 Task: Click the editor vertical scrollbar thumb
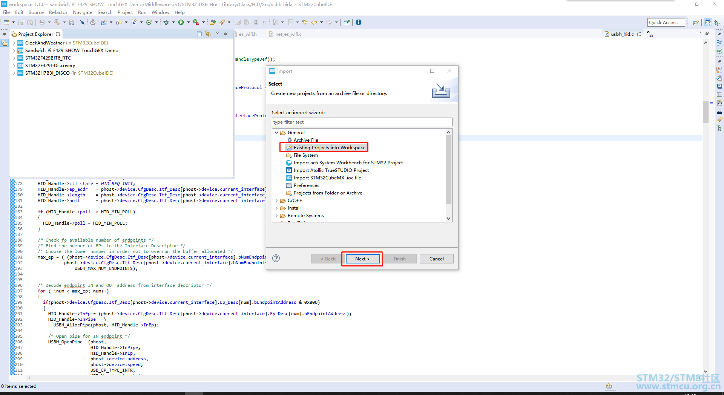[706, 112]
